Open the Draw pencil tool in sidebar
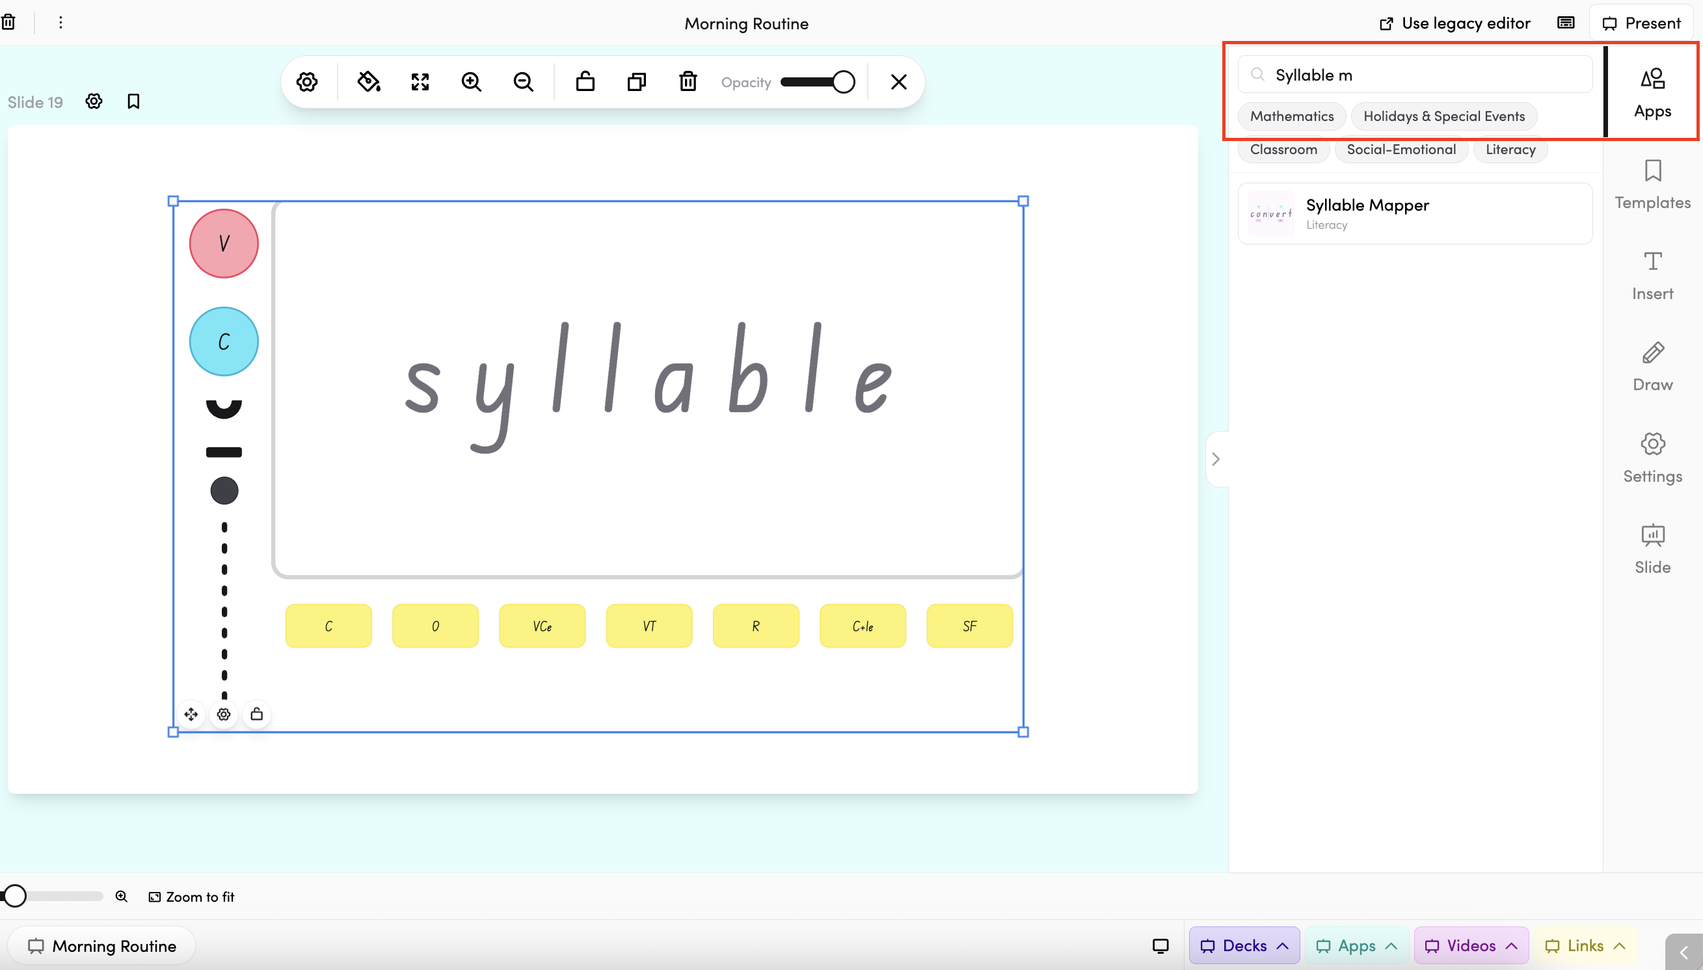1703x970 pixels. coord(1652,367)
